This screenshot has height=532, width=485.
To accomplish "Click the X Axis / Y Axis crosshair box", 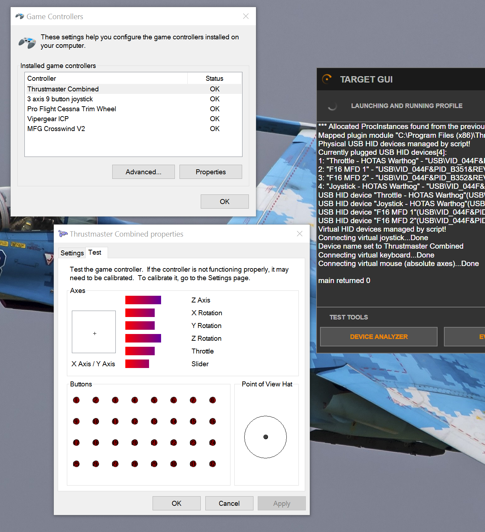I will tap(94, 332).
